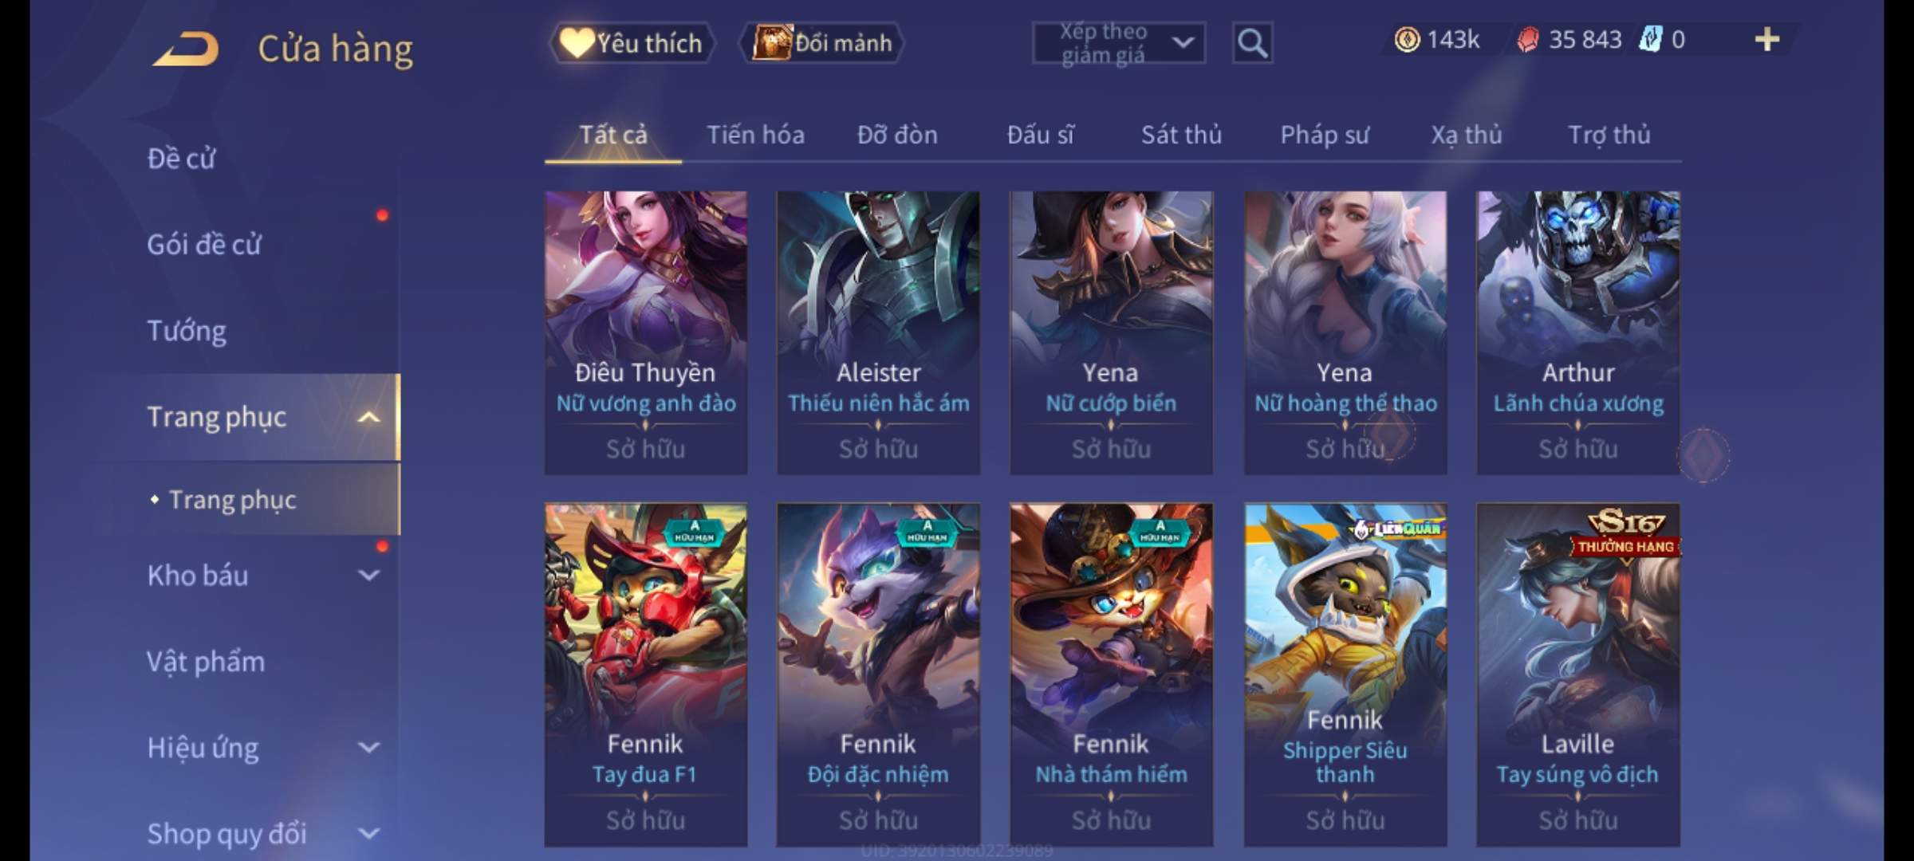Expand the Kho báu sidebar section
The image size is (1914, 861).
(368, 575)
